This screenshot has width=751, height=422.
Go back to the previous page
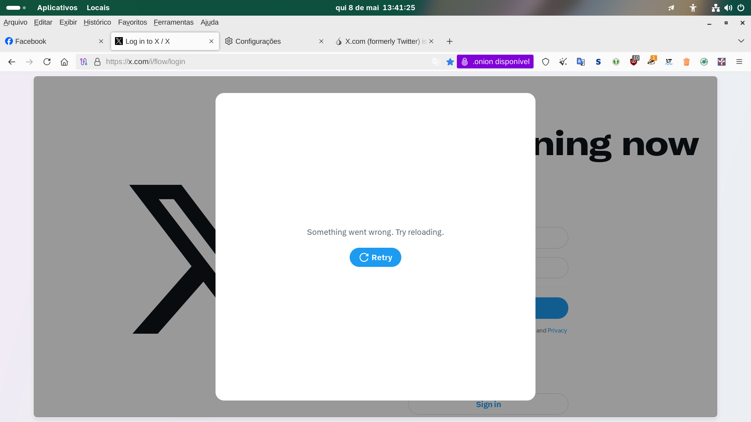[12, 62]
